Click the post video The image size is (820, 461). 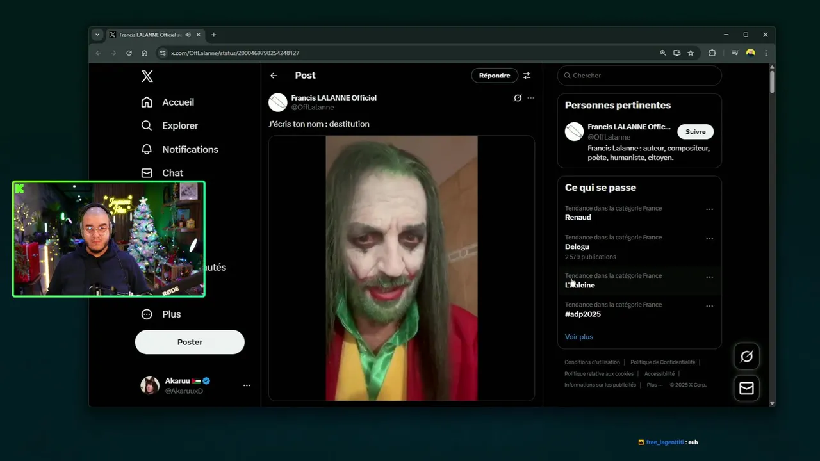[402, 268]
